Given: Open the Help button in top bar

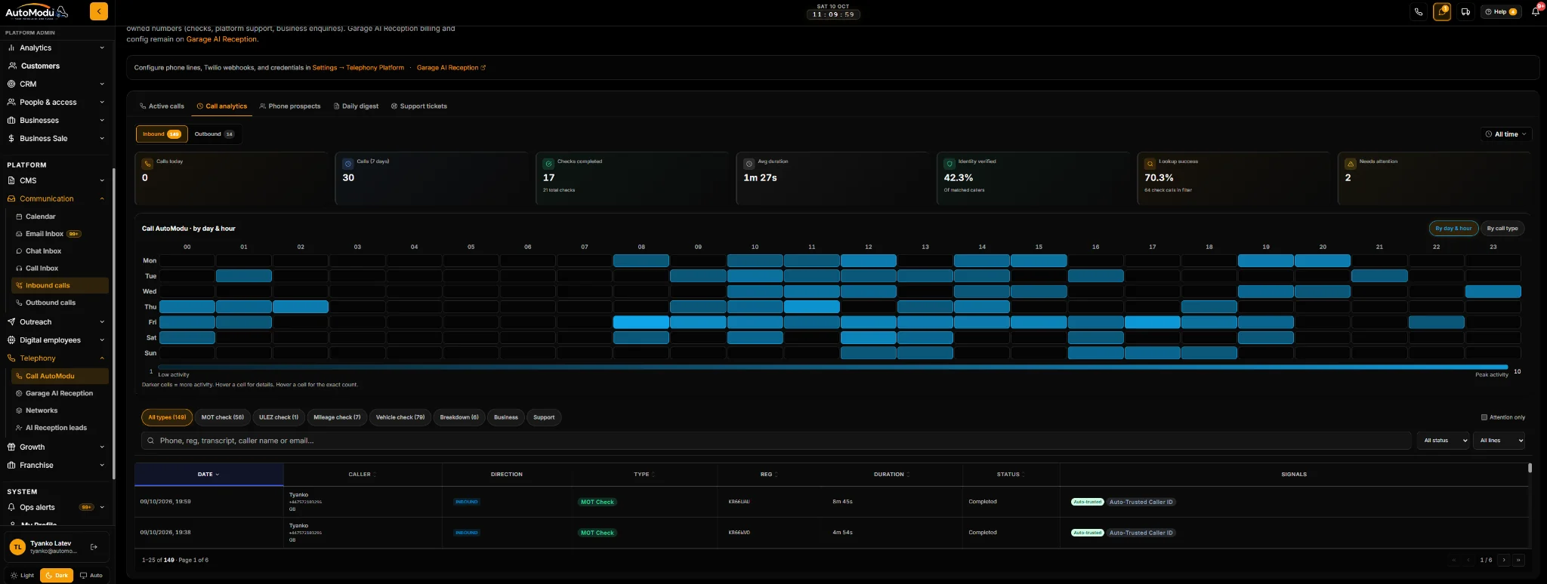Looking at the screenshot, I should coord(1501,11).
